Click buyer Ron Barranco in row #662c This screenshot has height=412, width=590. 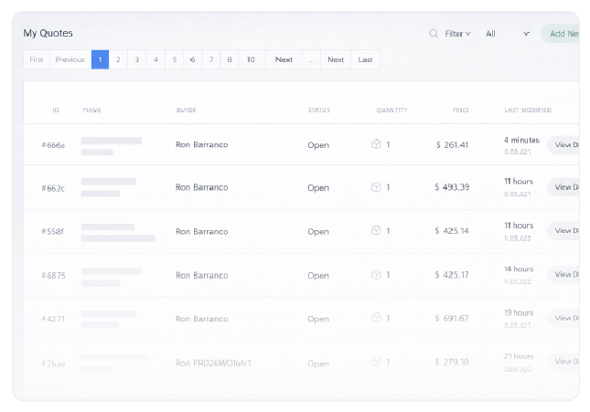tap(201, 187)
